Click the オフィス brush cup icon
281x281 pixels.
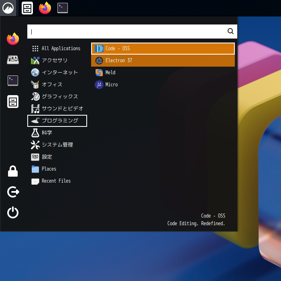(35, 84)
